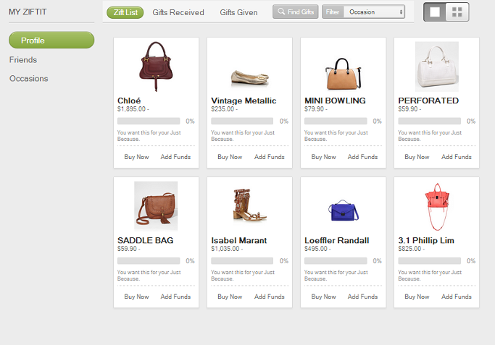Open the 3.1 Phillip Lim item title

coord(426,240)
